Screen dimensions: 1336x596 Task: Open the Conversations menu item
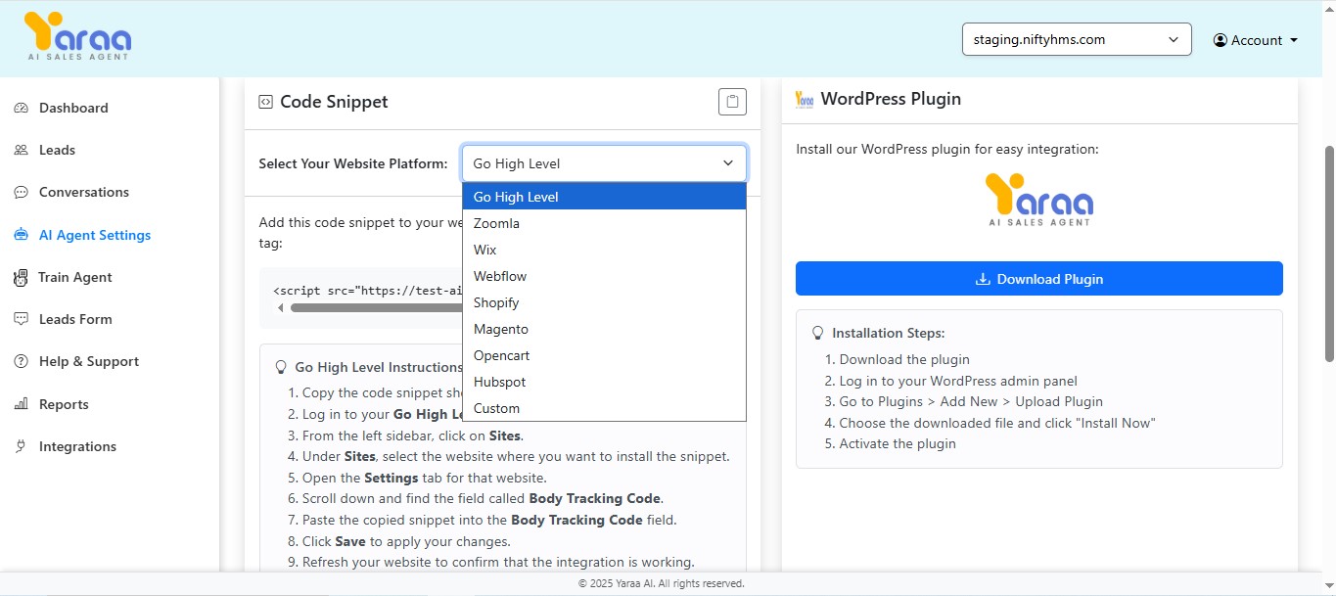click(84, 192)
